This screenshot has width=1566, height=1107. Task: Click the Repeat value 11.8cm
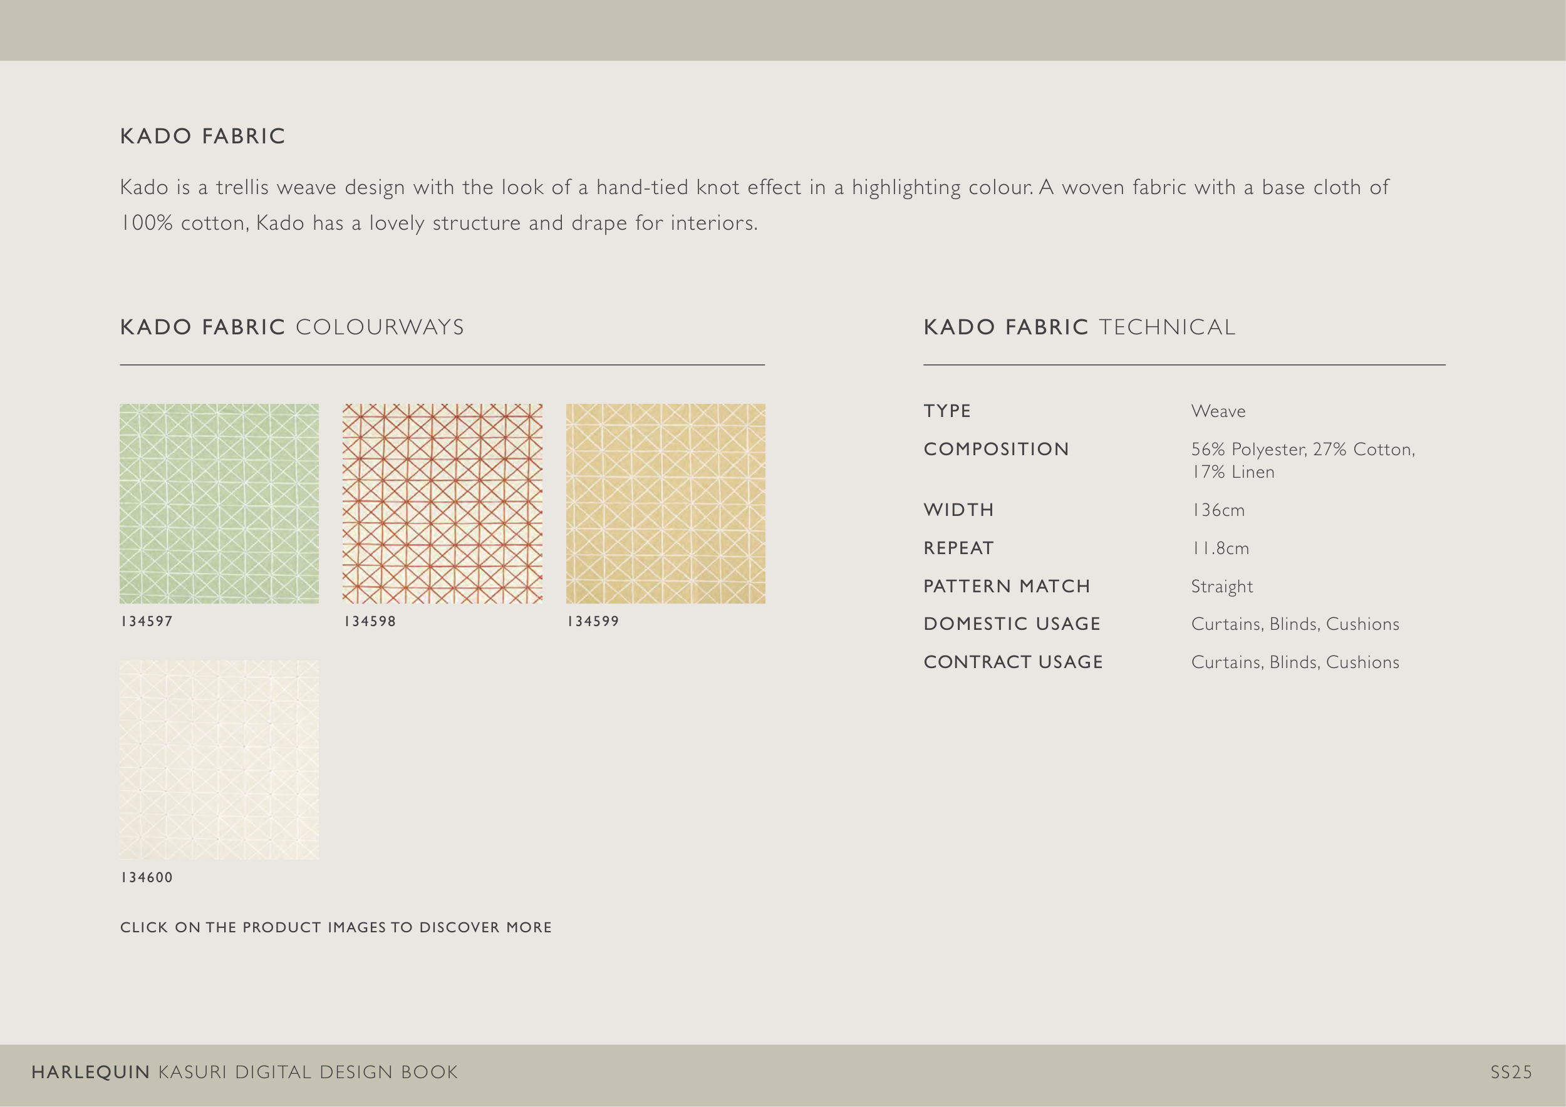click(1220, 548)
